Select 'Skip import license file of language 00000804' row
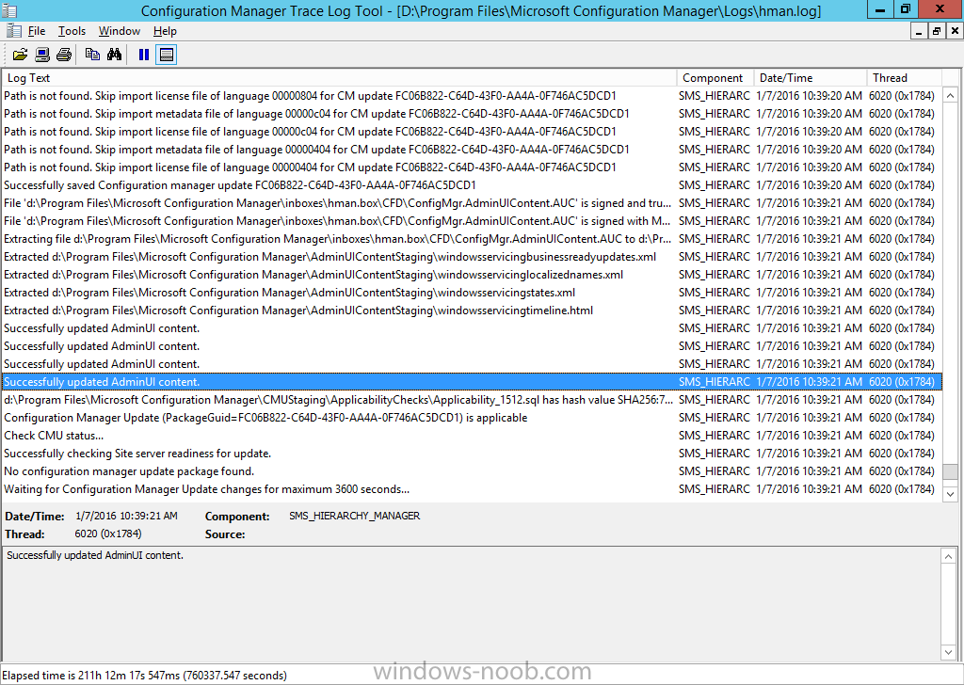This screenshot has width=964, height=685. [472, 96]
